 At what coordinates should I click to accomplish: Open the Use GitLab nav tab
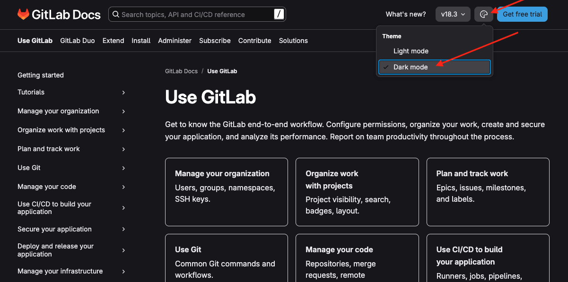(35, 41)
